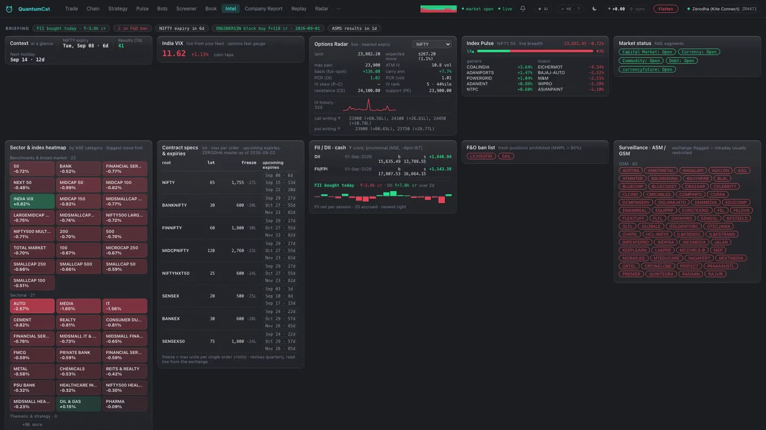
Task: Open the Replay tab
Action: (x=299, y=8)
